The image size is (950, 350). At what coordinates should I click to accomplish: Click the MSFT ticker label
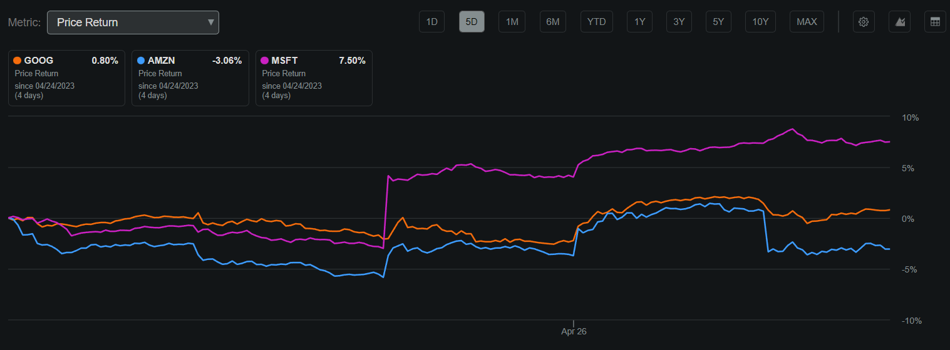[x=285, y=61]
